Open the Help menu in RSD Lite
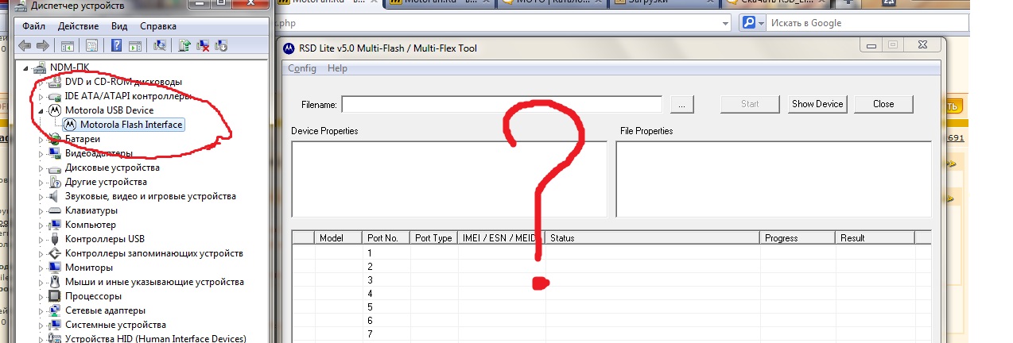Image resolution: width=1013 pixels, height=343 pixels. click(x=337, y=68)
